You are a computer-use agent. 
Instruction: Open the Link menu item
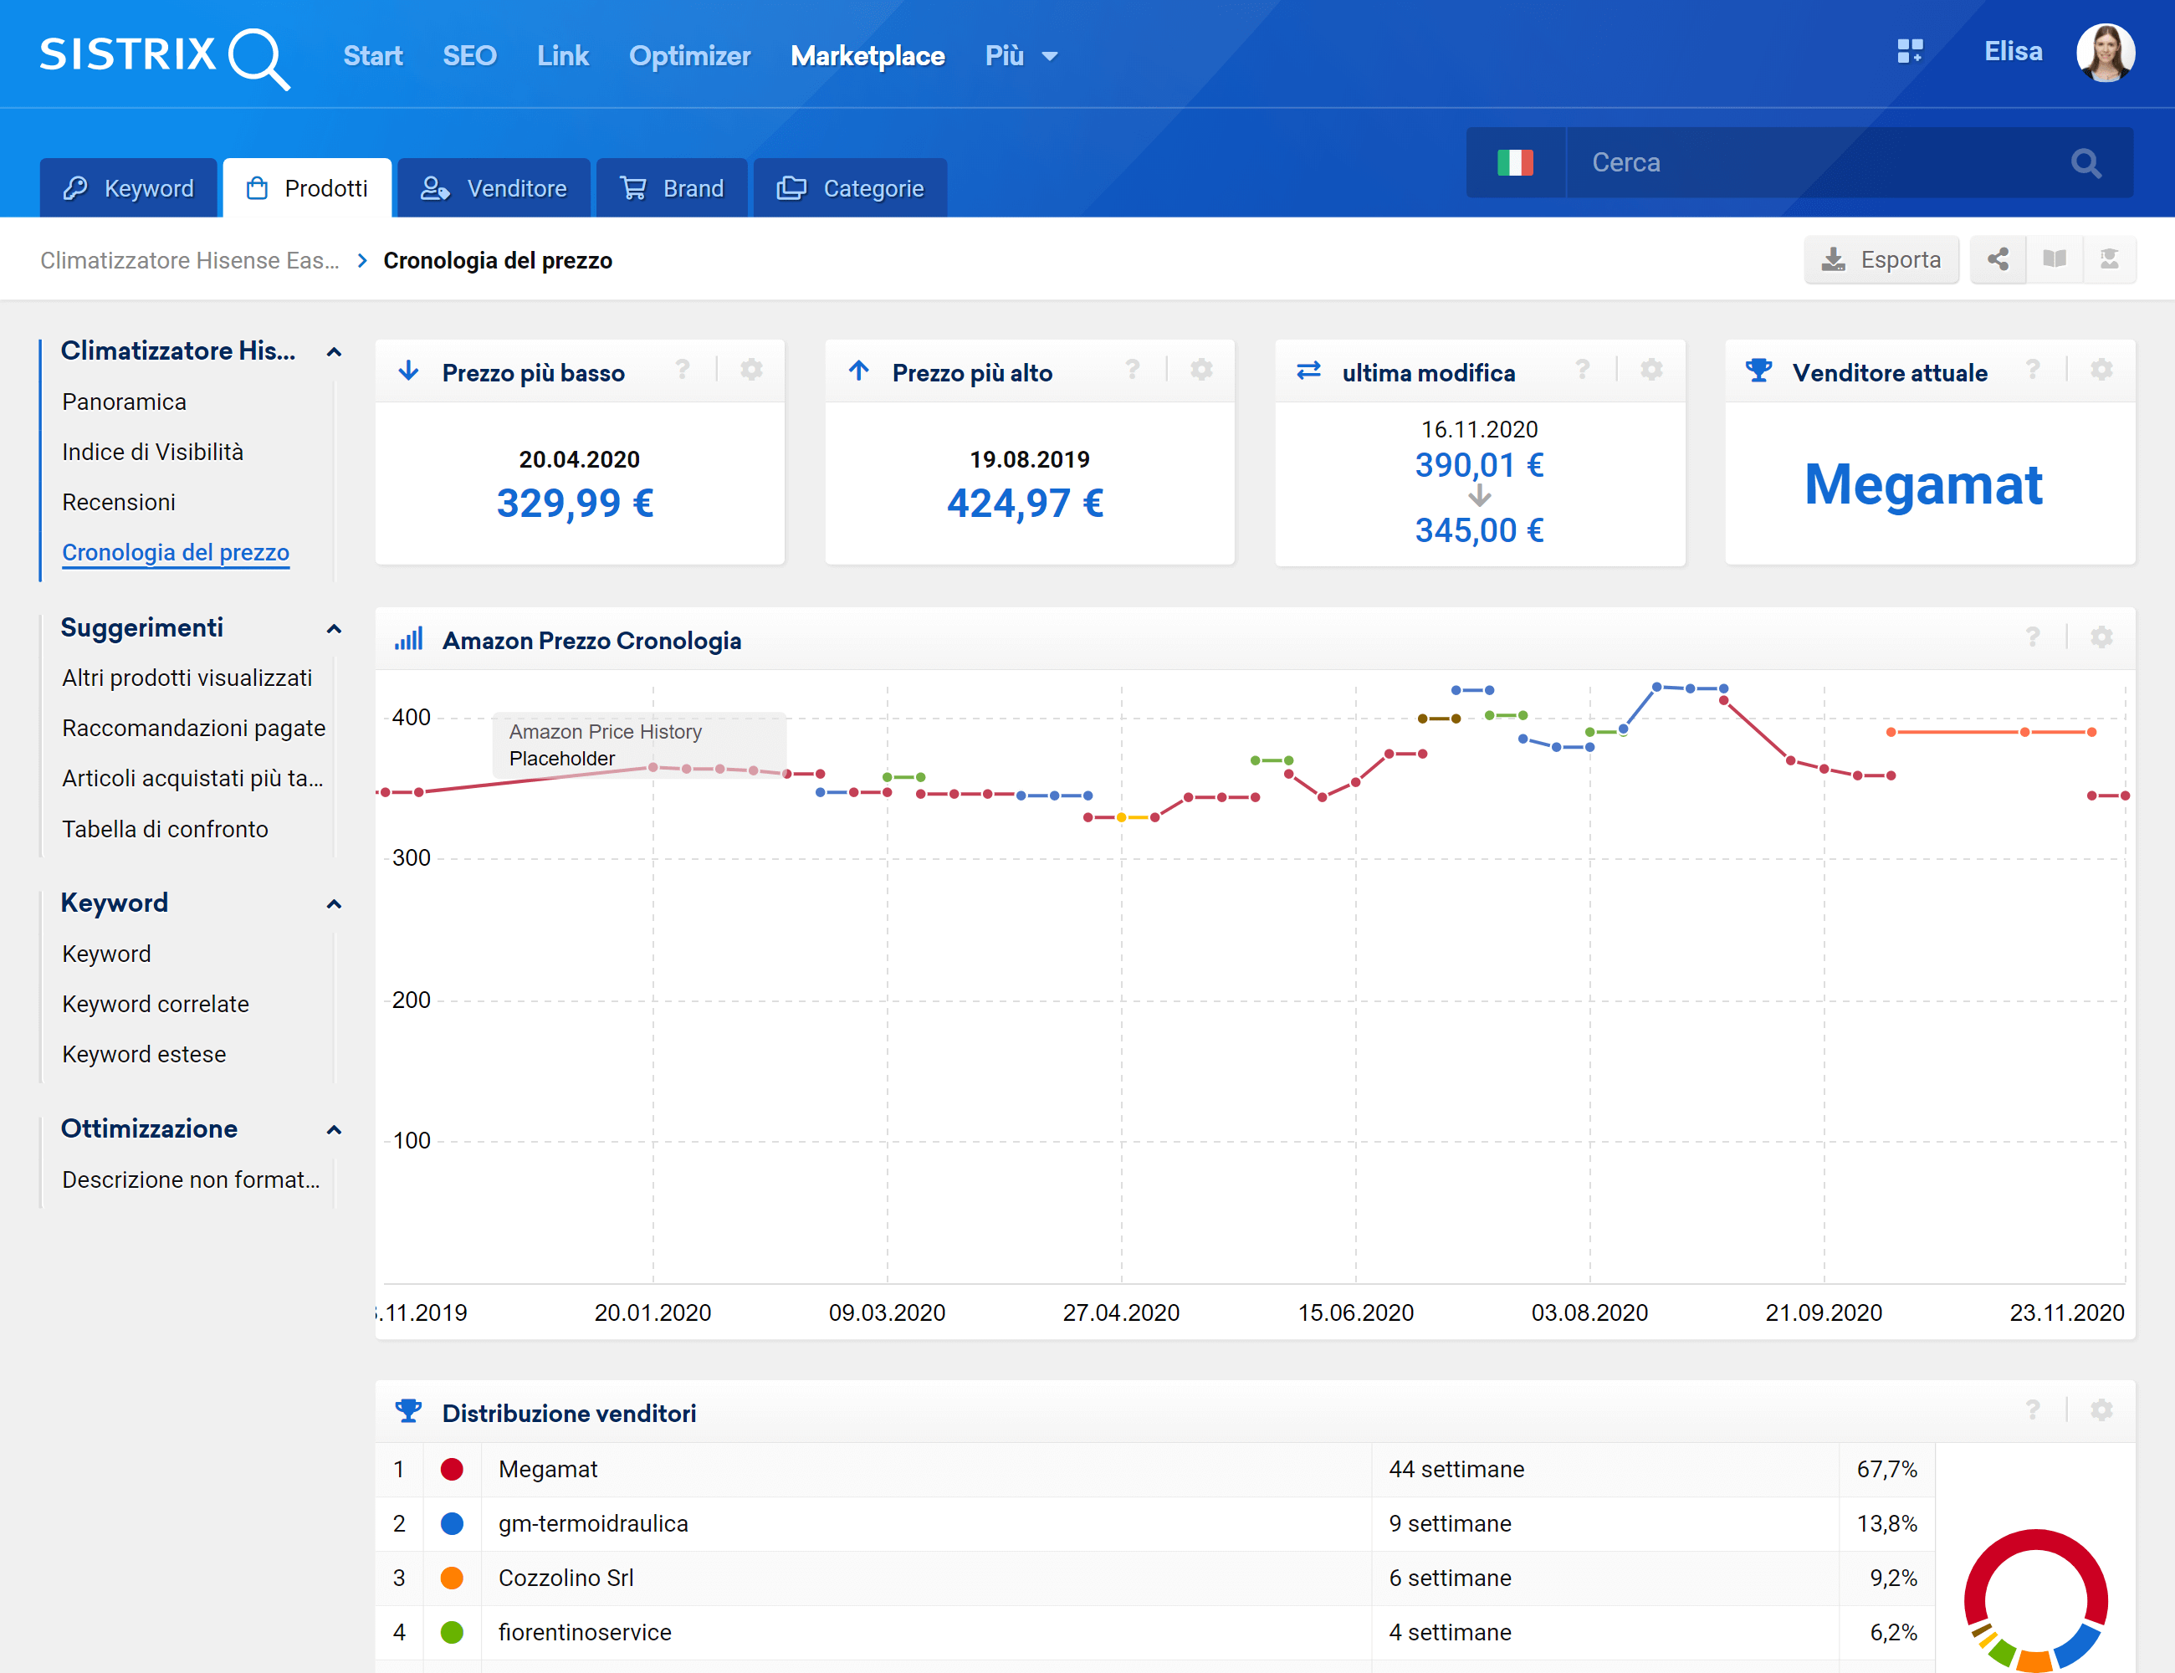point(563,56)
